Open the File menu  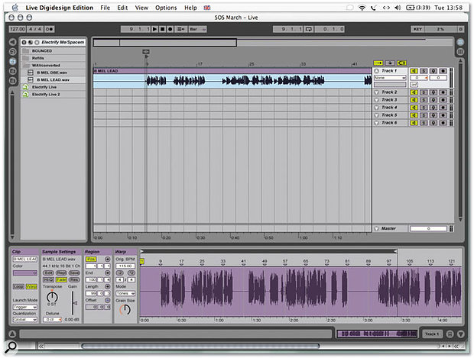pyautogui.click(x=106, y=8)
